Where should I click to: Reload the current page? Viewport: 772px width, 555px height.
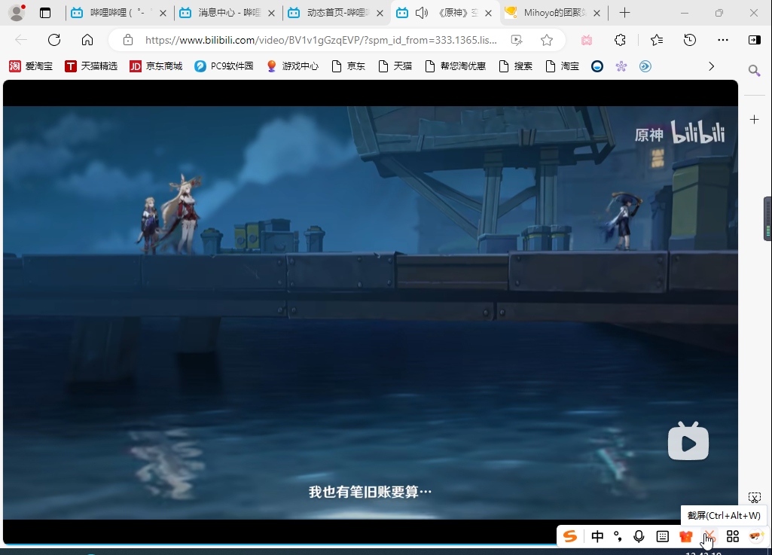[54, 40]
